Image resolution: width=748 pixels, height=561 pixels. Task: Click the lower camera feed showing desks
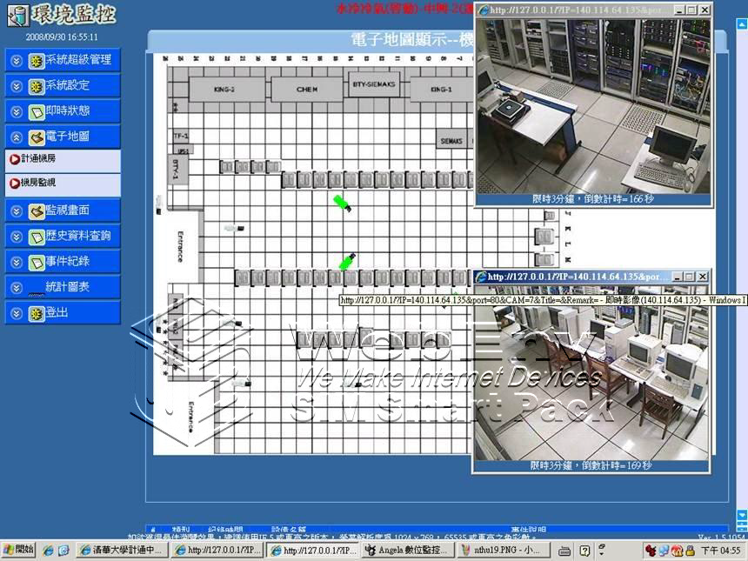[x=591, y=373]
